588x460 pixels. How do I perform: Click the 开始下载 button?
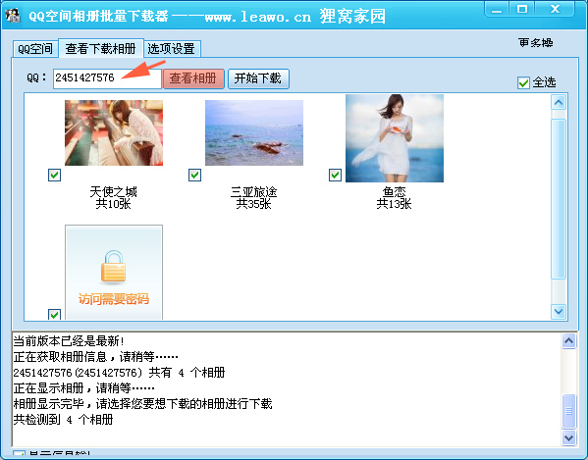click(258, 78)
